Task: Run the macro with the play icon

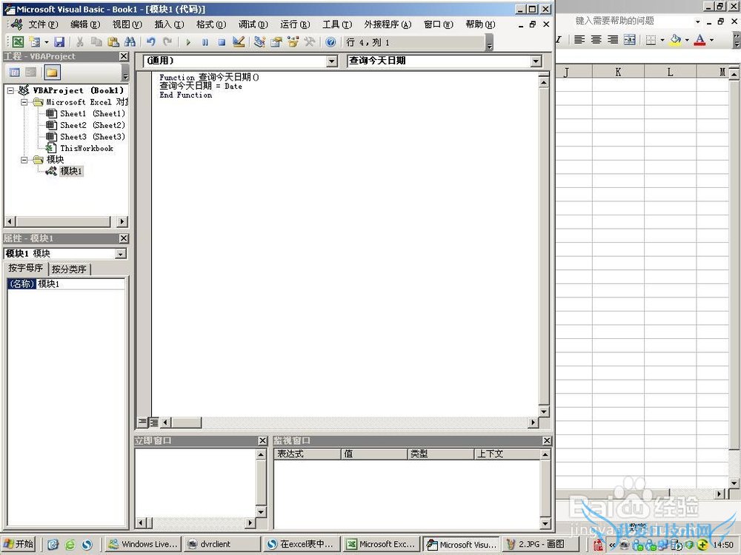Action: click(188, 42)
